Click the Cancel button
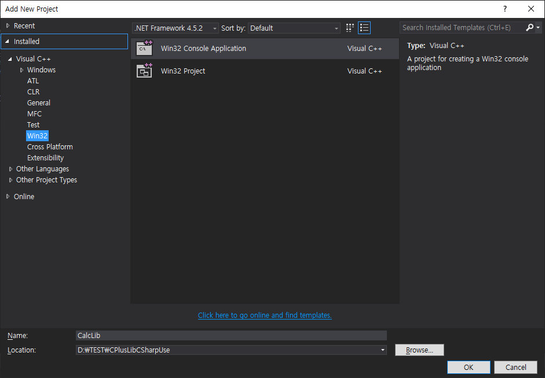 point(516,367)
